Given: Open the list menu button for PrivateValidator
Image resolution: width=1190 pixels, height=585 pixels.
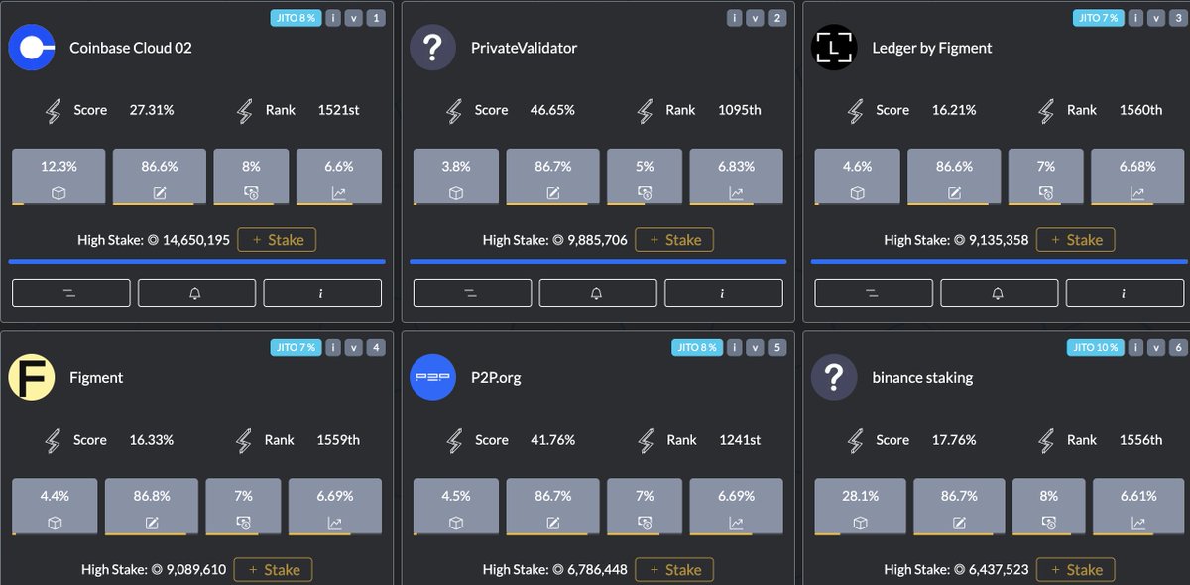Looking at the screenshot, I should (472, 292).
